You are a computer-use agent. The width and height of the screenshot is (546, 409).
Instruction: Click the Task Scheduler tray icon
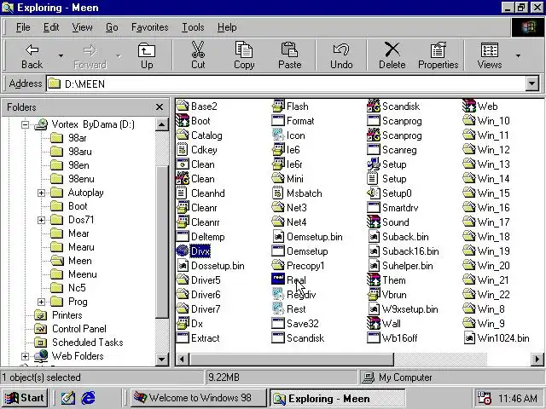click(x=484, y=398)
